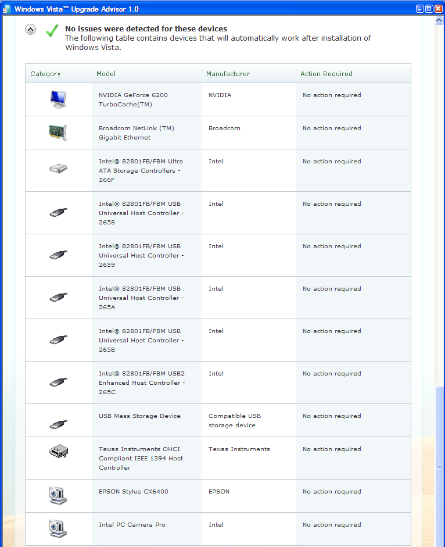Select USB Universal Host Controller 265A text
Screen dimensions: 445x547
[x=141, y=298]
